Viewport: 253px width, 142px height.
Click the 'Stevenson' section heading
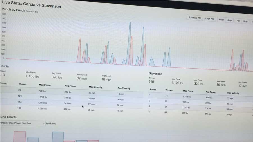(155, 74)
